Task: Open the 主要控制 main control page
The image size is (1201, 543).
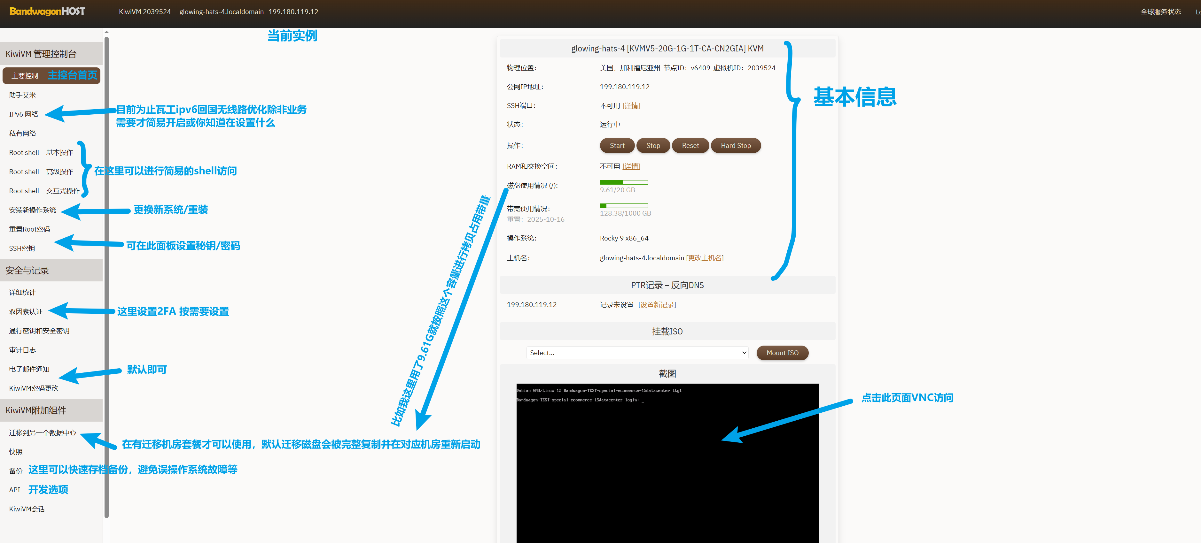Action: tap(51, 75)
